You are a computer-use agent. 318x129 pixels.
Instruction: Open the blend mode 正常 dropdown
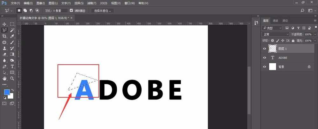point(275,34)
